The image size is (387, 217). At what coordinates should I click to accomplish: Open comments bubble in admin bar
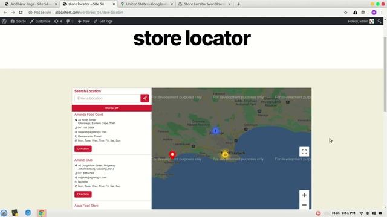tap(70, 22)
